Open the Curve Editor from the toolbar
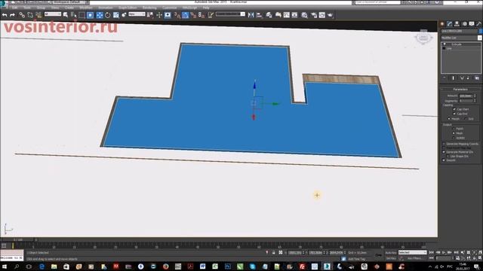 point(287,15)
